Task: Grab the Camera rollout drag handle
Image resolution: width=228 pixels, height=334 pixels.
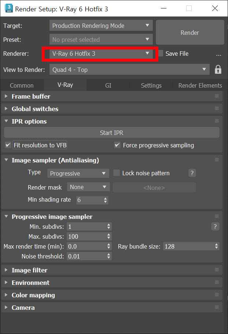Action: pyautogui.click(x=217, y=307)
